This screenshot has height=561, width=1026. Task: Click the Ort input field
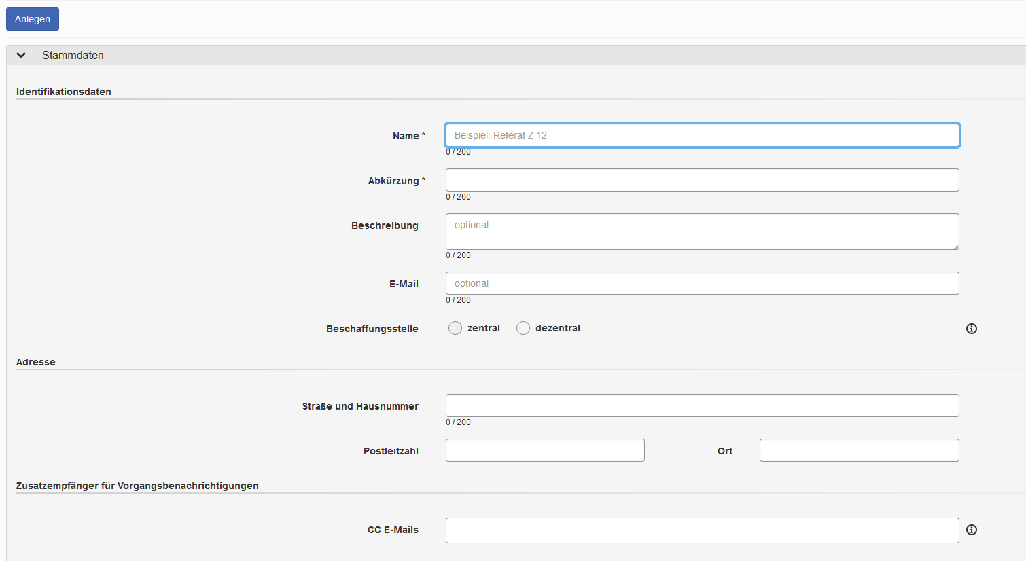point(859,450)
